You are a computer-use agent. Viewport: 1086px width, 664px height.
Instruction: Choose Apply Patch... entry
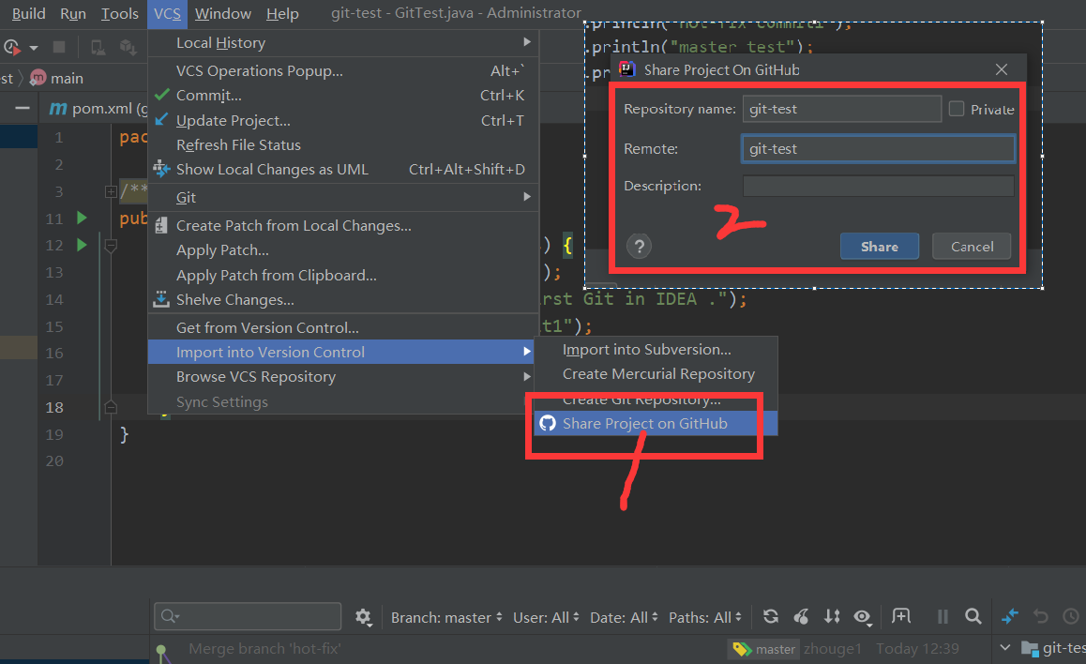[343, 250]
